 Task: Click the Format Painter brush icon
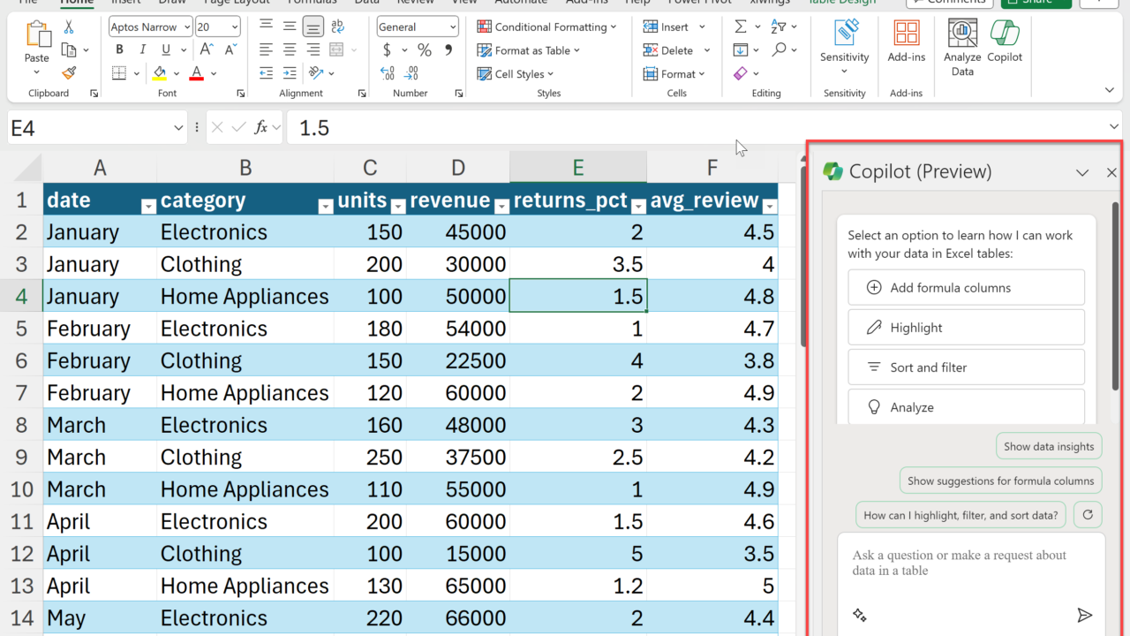69,73
